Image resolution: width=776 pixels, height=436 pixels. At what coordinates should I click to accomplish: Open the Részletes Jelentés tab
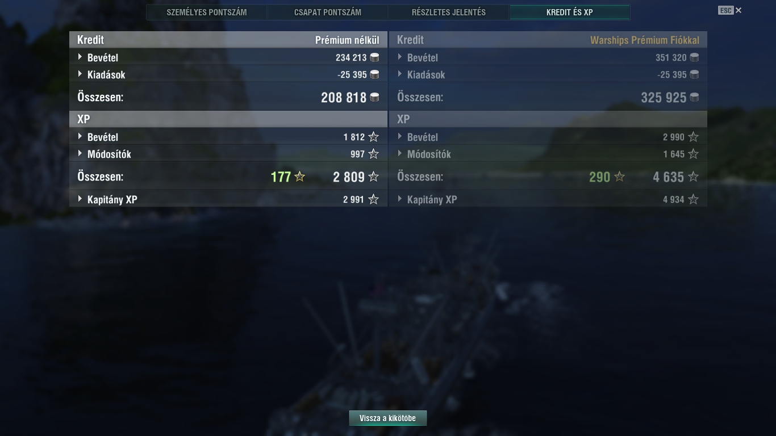pyautogui.click(x=449, y=12)
